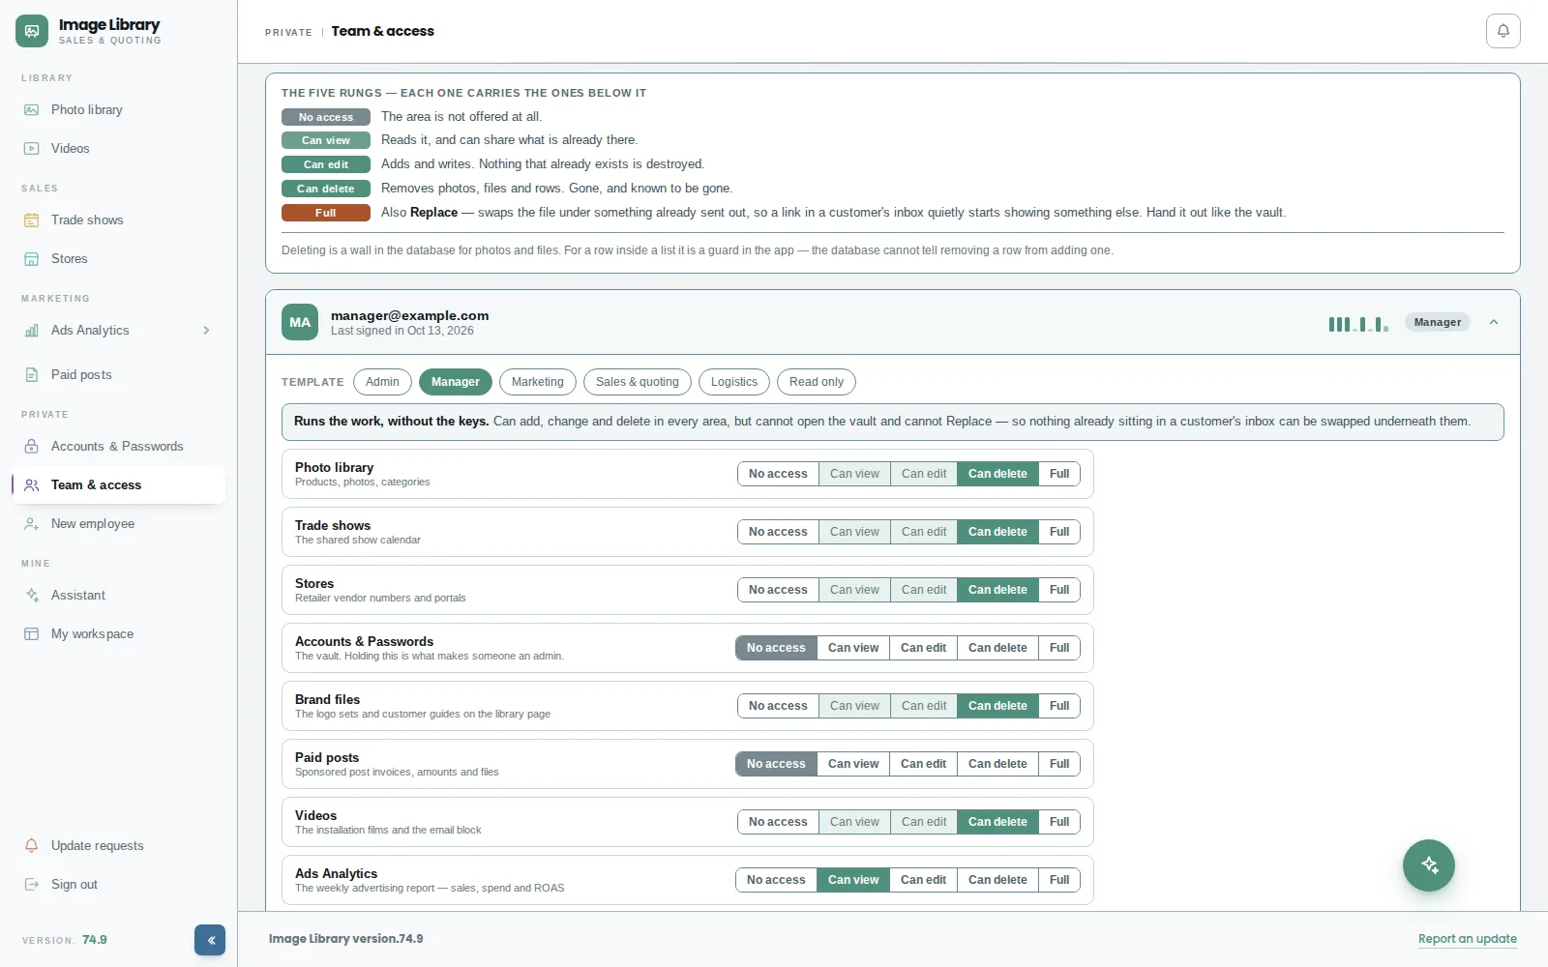Select the Admin template
The width and height of the screenshot is (1548, 967).
[x=382, y=382]
